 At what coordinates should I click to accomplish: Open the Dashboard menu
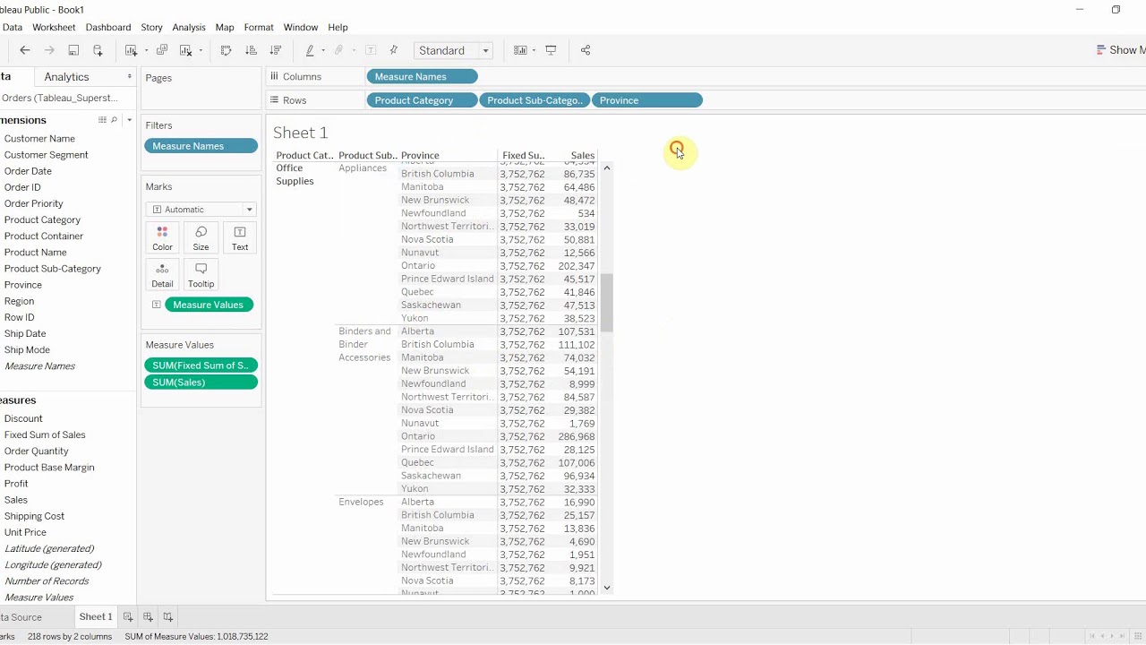click(x=108, y=27)
